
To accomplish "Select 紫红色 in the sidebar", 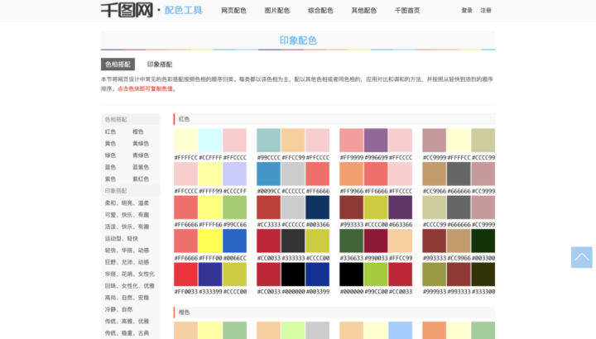I will (x=141, y=179).
